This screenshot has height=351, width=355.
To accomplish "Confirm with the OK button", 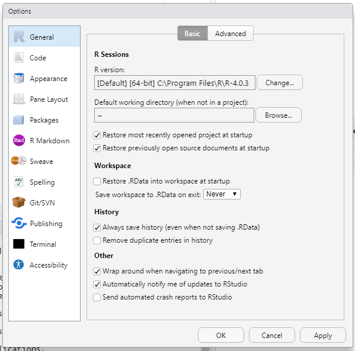I will point(221,335).
